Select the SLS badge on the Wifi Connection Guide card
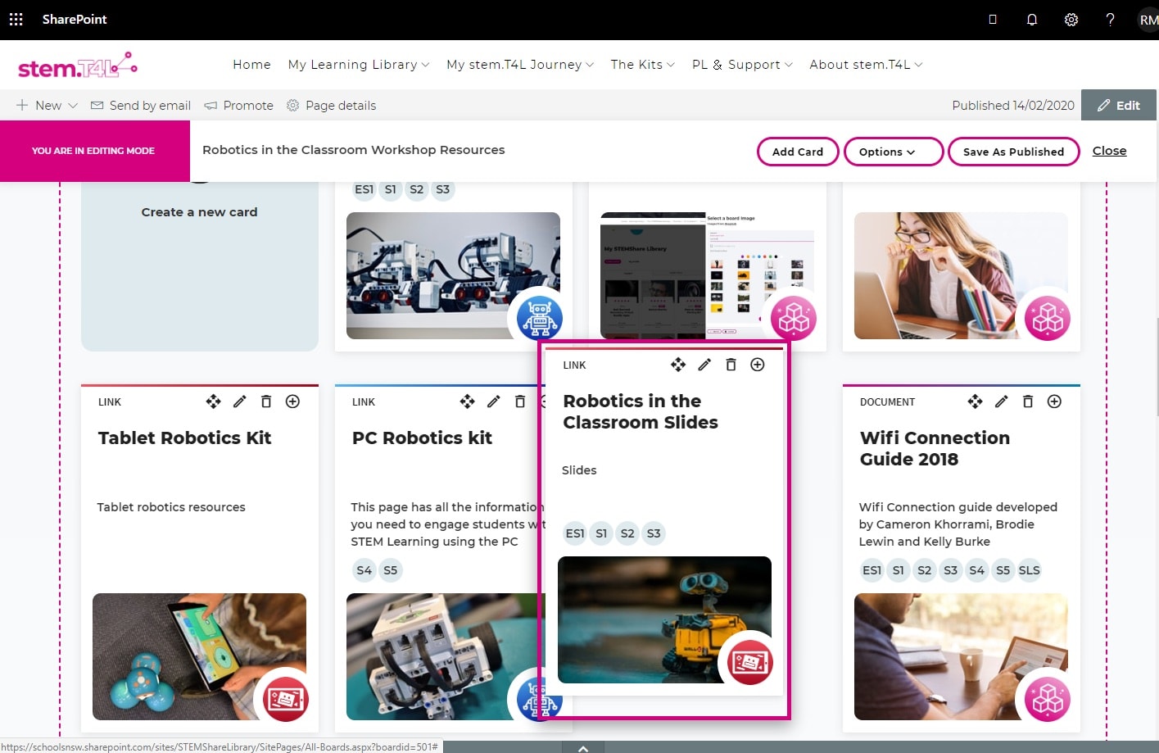The image size is (1159, 753). pyautogui.click(x=1029, y=569)
